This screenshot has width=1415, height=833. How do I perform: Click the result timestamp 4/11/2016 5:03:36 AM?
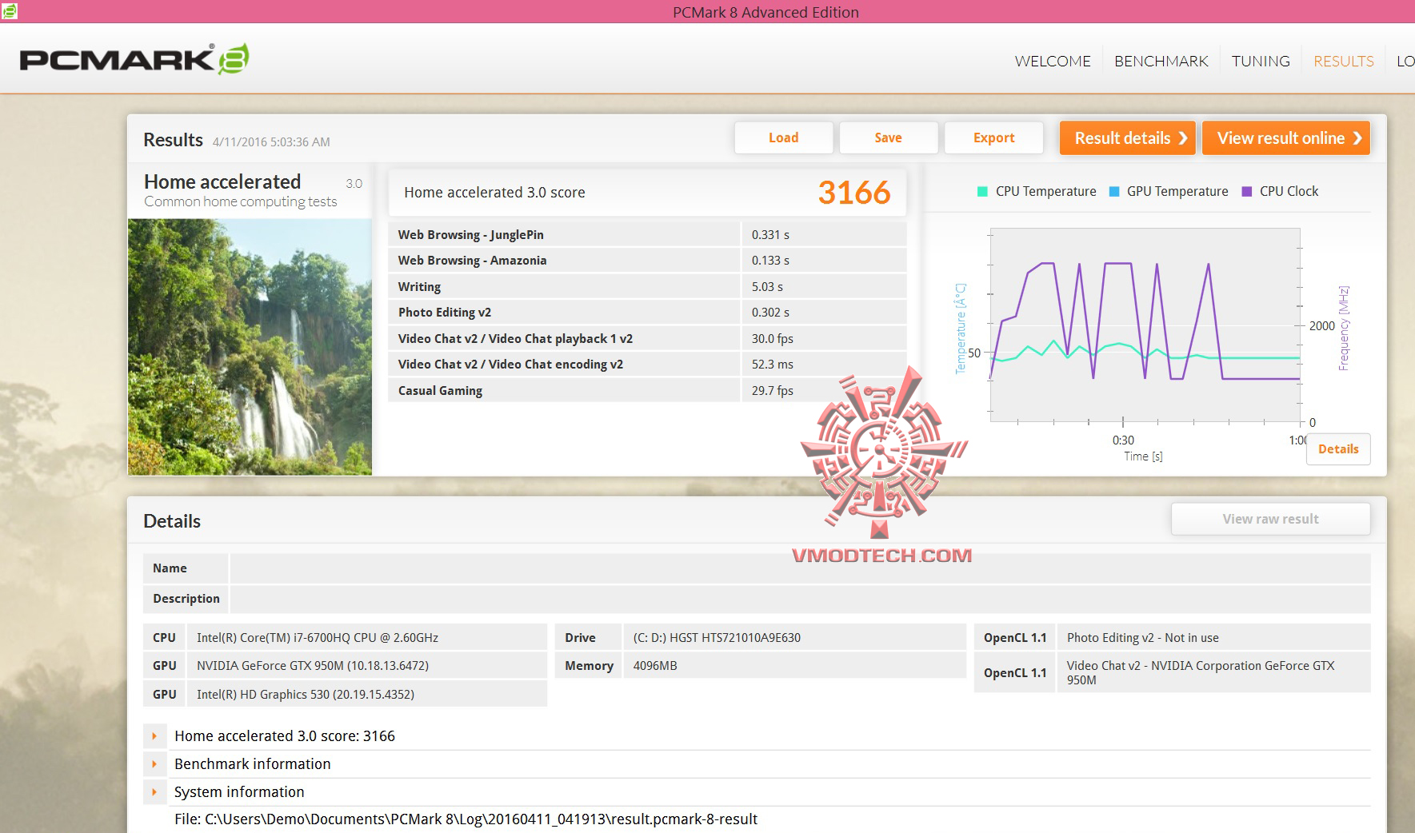[271, 142]
